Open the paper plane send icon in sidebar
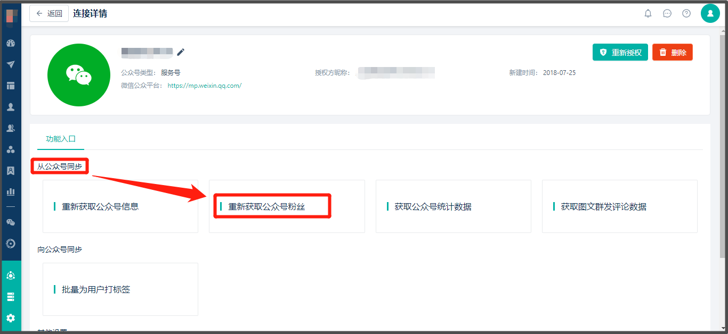This screenshot has width=728, height=334. [x=10, y=64]
